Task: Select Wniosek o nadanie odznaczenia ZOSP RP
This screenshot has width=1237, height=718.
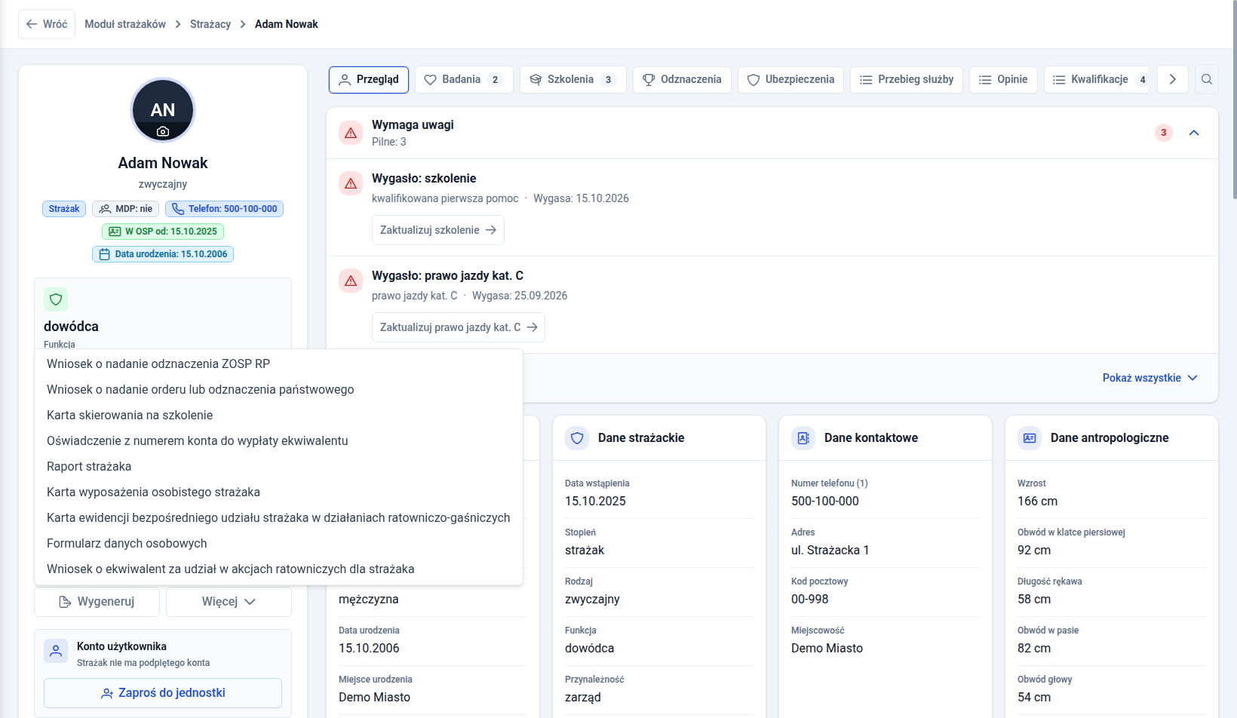Action: click(x=278, y=364)
